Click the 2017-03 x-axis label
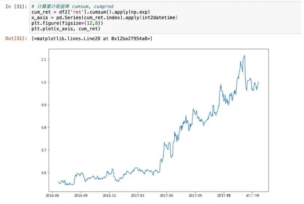The image size is (304, 204). 137,195
